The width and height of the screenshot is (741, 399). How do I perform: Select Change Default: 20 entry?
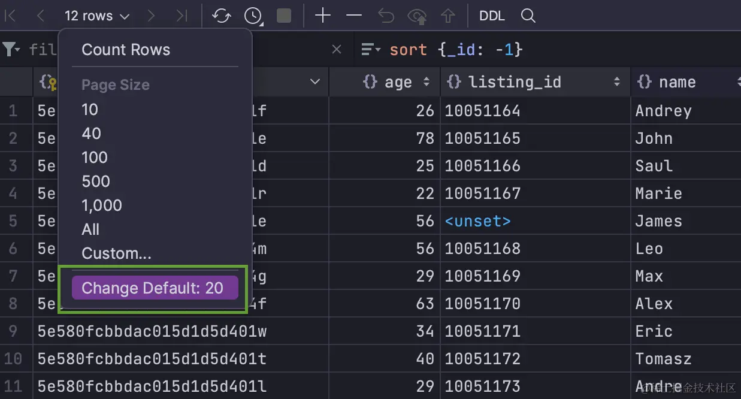pos(155,288)
